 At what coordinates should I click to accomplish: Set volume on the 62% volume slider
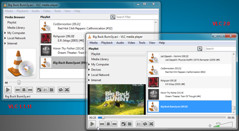click(223, 124)
